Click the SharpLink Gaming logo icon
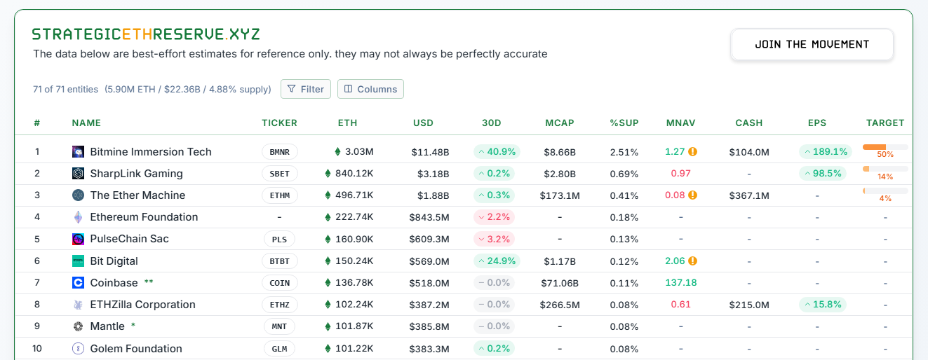The image size is (928, 360). click(x=78, y=174)
